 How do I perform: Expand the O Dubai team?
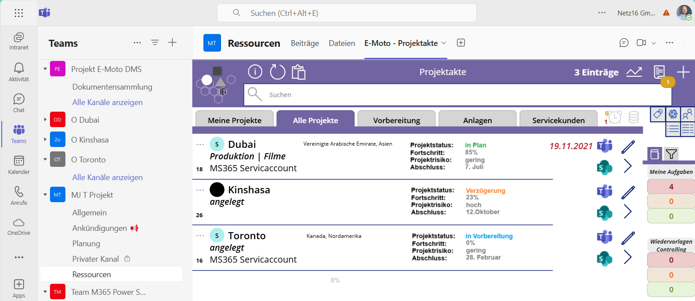tap(45, 120)
